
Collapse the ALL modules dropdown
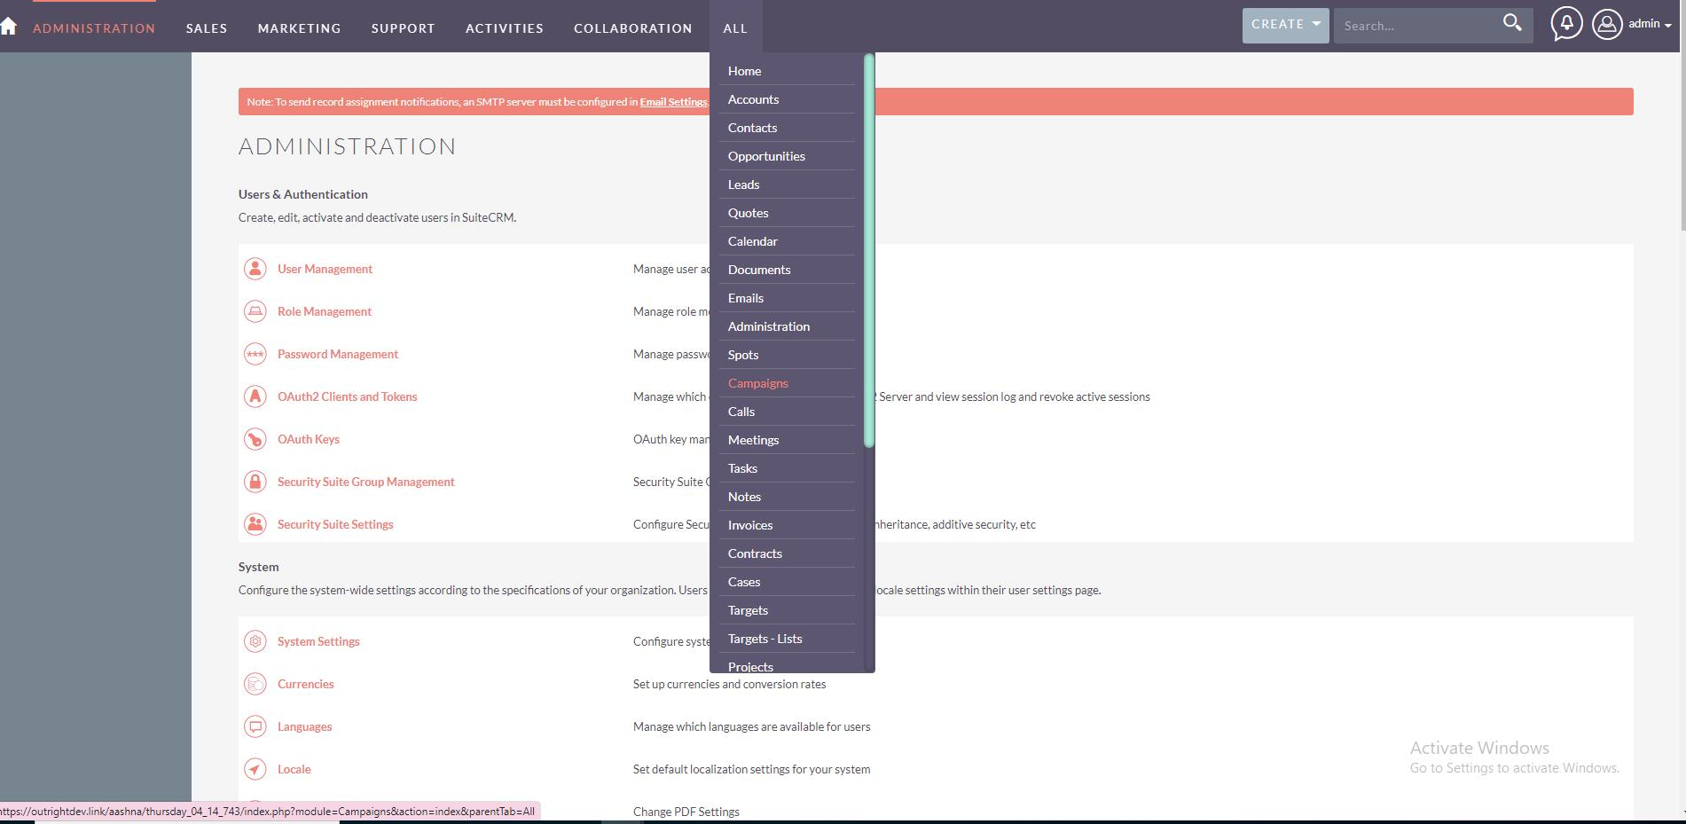[734, 28]
